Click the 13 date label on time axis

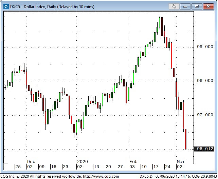[x=96, y=167]
